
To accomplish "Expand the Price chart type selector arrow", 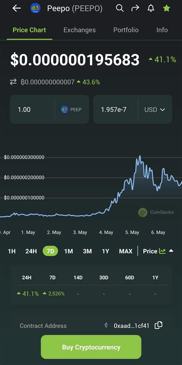I will pyautogui.click(x=171, y=251).
